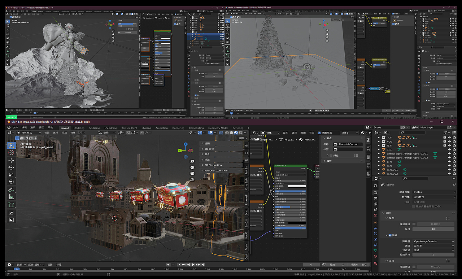This screenshot has width=462, height=279.
Task: Adjust the Alpha slider on Principled BSDF node
Action: 290,228
